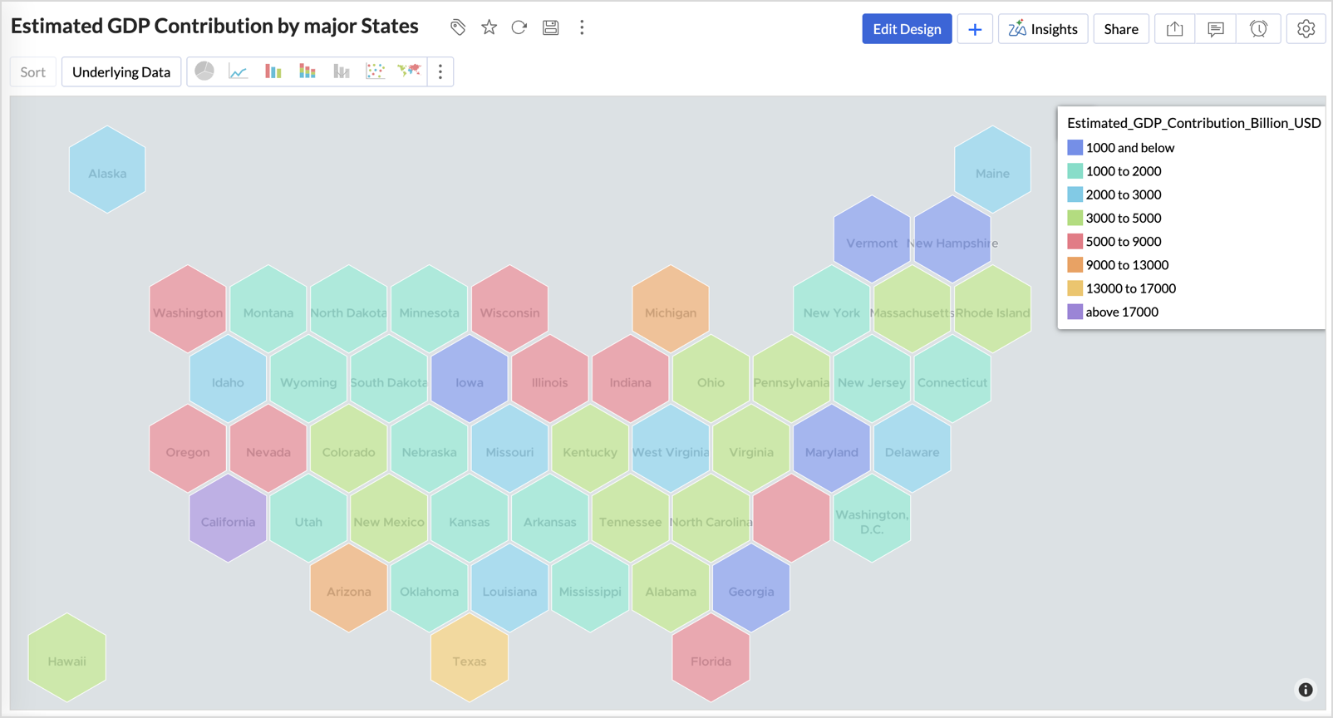Screen dimensions: 1333x718
Task: Refresh the report with the reload icon
Action: [519, 27]
